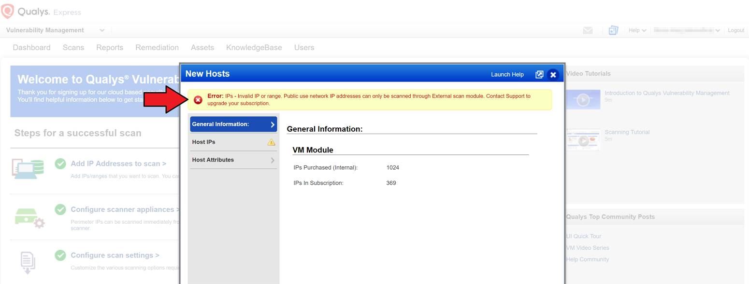Click the scan settings document icon
The height and width of the screenshot is (284, 749).
[x=28, y=262]
